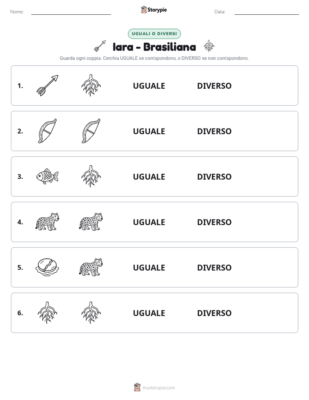Select the right roots picture in row 6
The height and width of the screenshot is (400, 309).
(x=91, y=313)
